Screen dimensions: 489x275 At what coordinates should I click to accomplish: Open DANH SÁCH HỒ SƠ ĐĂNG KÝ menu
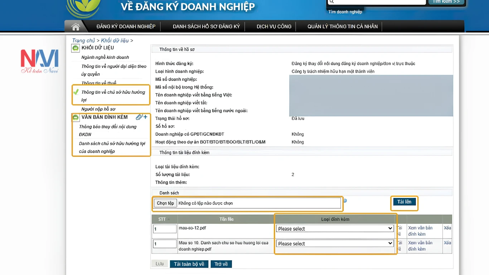[x=206, y=26]
